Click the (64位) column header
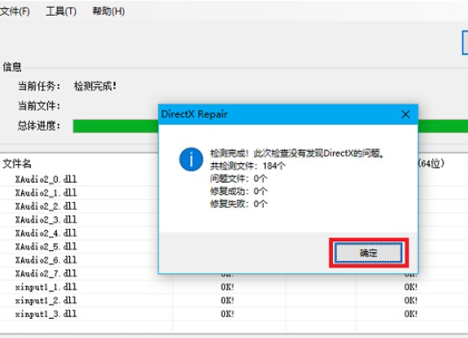Screen dimensions: 468x338 pyautogui.click(x=431, y=163)
